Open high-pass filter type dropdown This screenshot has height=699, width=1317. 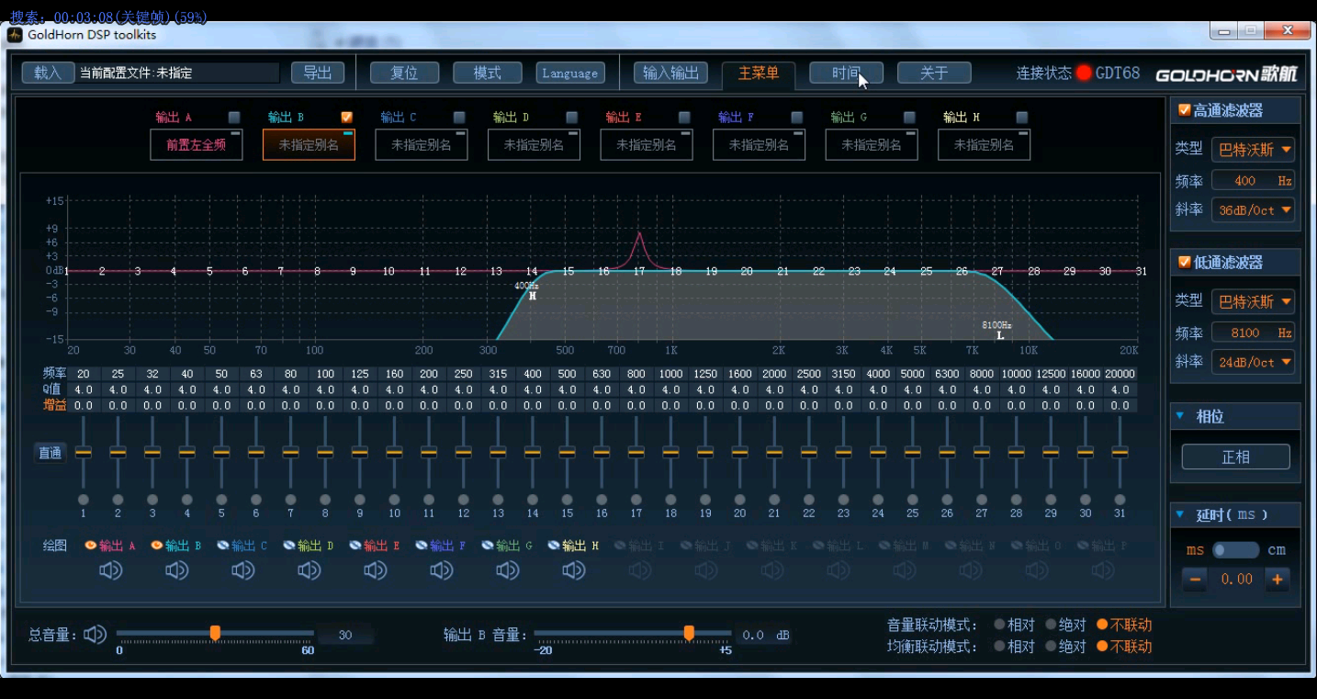point(1253,150)
